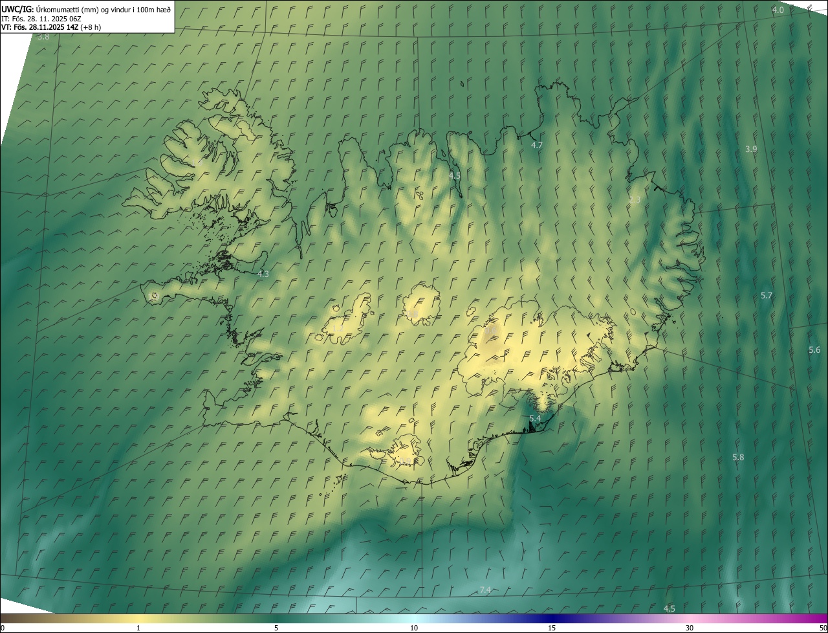Click the 0 tick label on the color scale

(x=3, y=628)
